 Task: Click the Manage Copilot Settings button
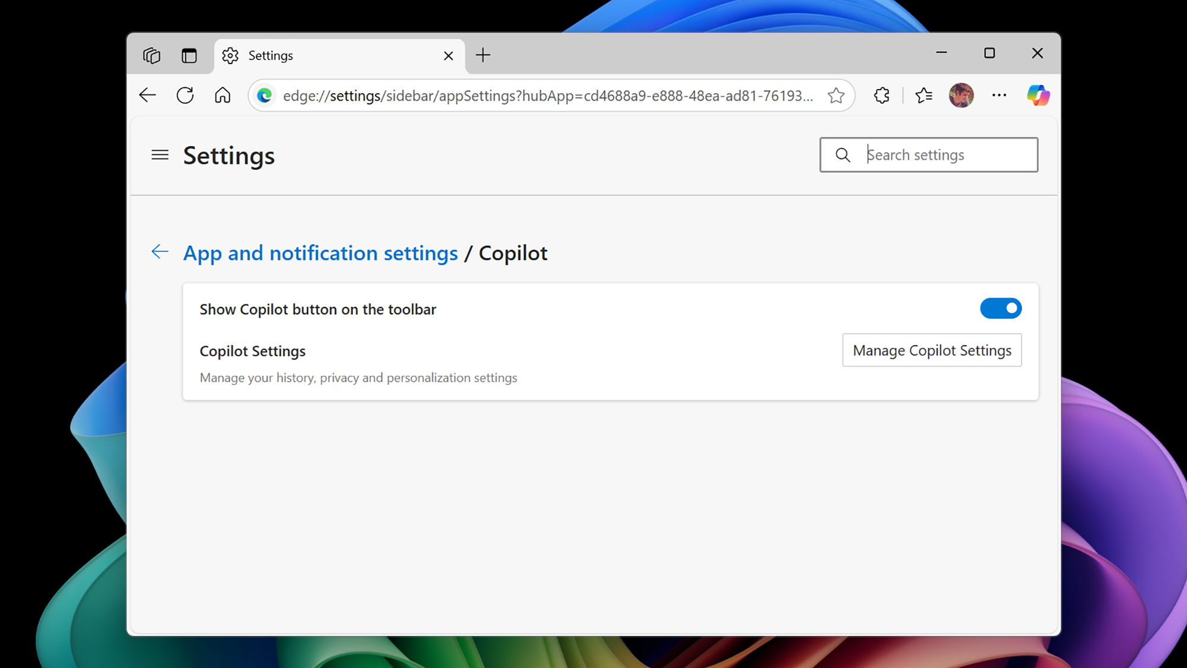pos(932,350)
